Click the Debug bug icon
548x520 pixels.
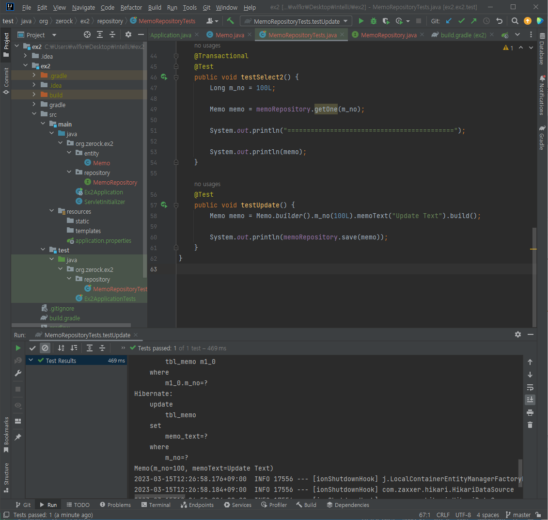point(373,21)
